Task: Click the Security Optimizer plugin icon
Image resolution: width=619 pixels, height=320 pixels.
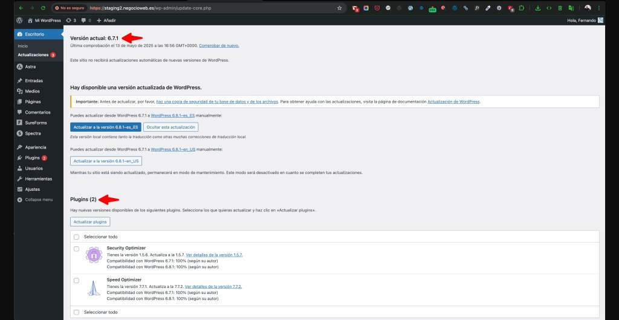Action: (x=94, y=255)
